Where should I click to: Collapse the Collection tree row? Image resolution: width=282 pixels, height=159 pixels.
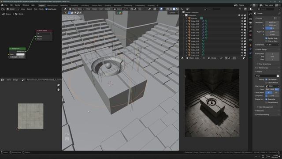184,15
